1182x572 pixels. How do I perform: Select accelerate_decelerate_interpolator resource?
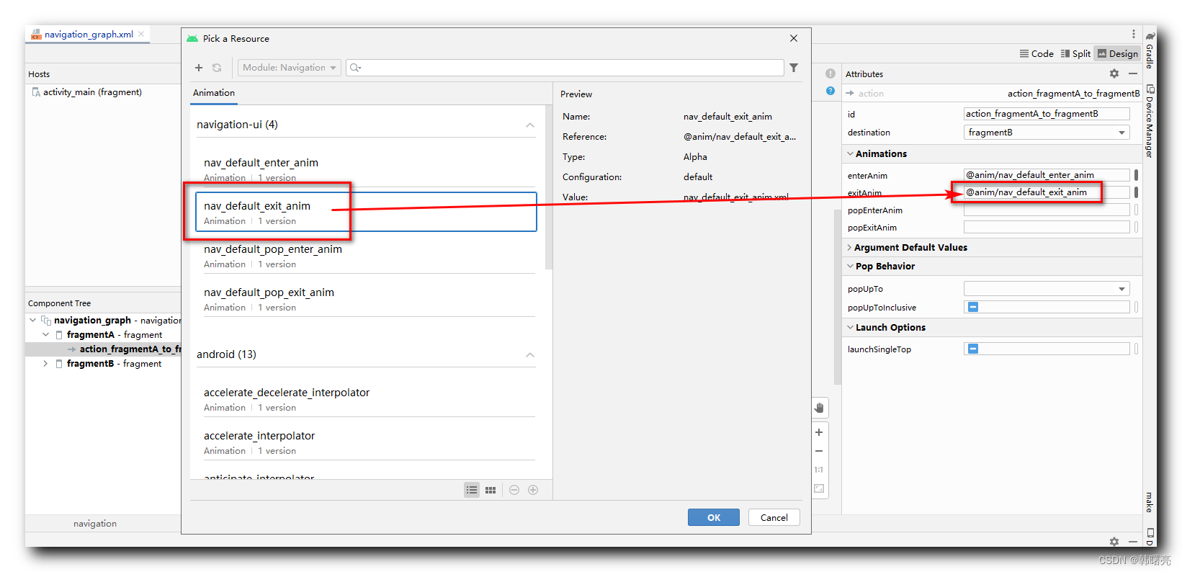click(366, 399)
